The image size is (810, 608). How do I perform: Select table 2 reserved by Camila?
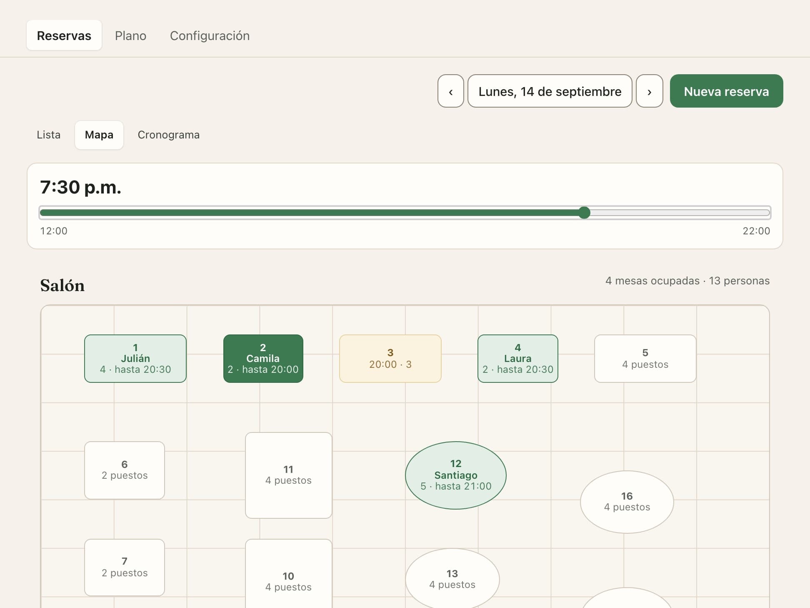coord(263,359)
